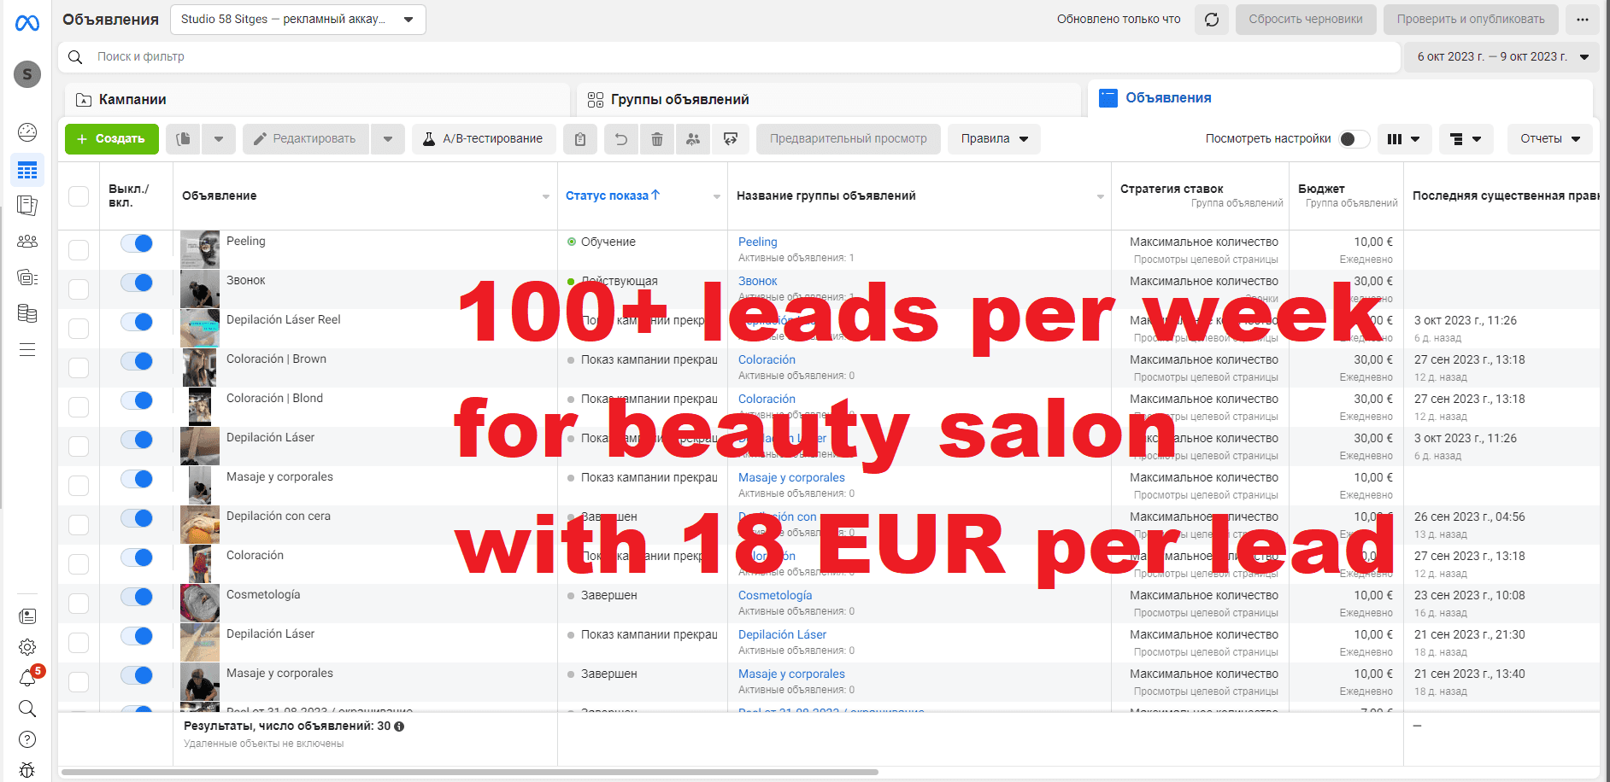Open the breakdown dropdown
Image resolution: width=1610 pixels, height=782 pixels.
pyautogui.click(x=1466, y=139)
